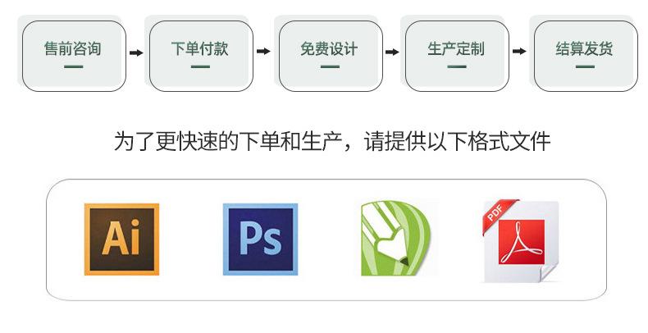Screen dimensions: 648x333
Task: Click arrow between 生产定制 and 结算发货
Action: pos(519,51)
